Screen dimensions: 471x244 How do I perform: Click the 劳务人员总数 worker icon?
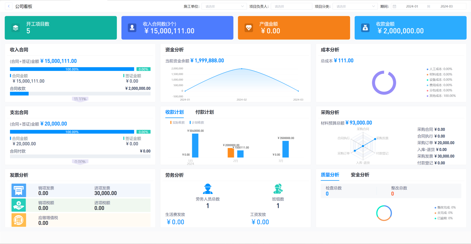(208, 189)
